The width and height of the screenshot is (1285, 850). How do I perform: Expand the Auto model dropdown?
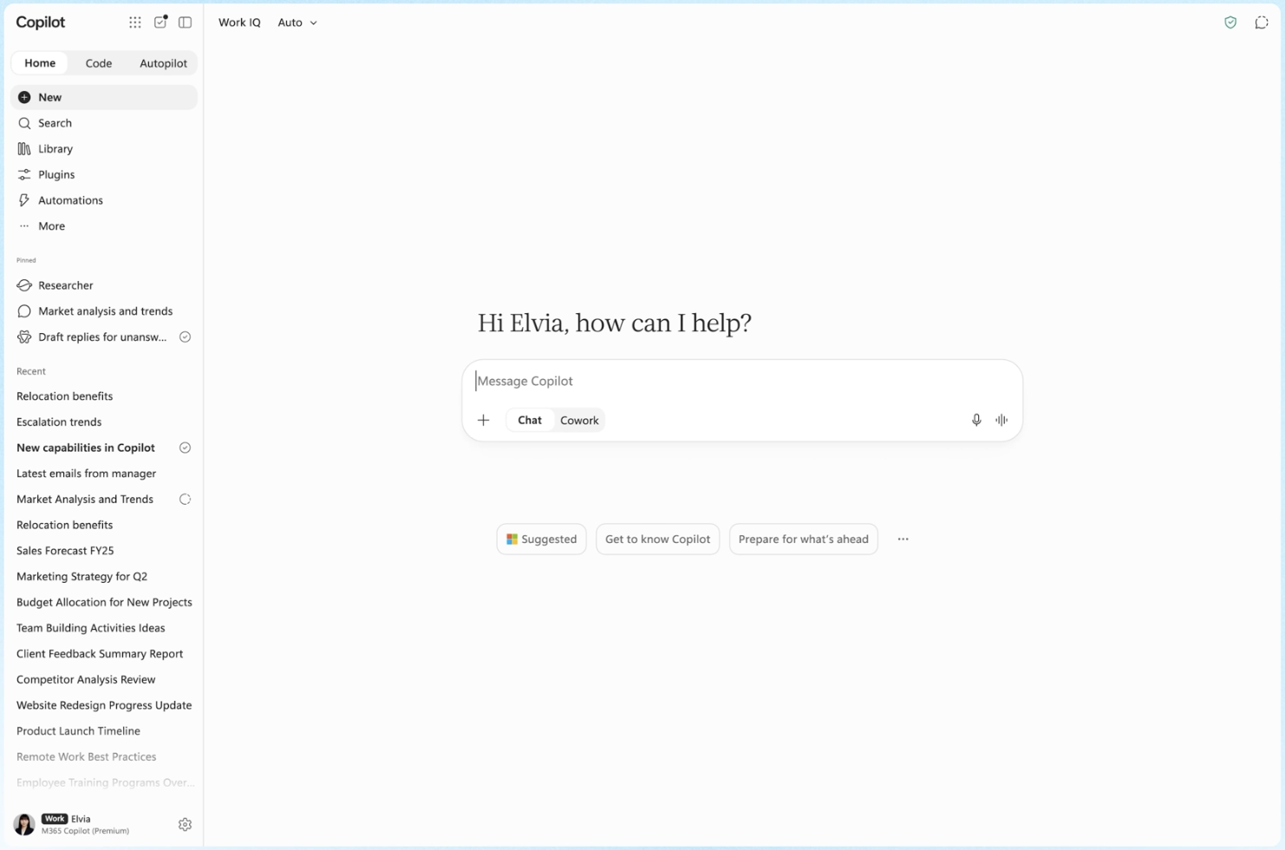point(297,23)
